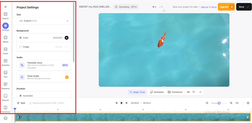Expand the Size dropdown showing Original
Image resolution: width=252 pixels, height=123 pixels.
[44, 21]
